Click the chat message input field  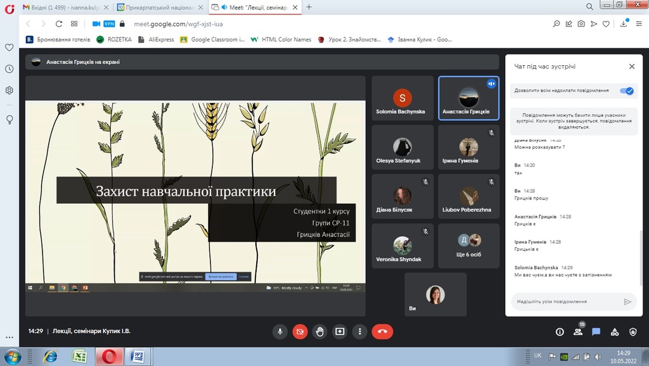point(564,301)
